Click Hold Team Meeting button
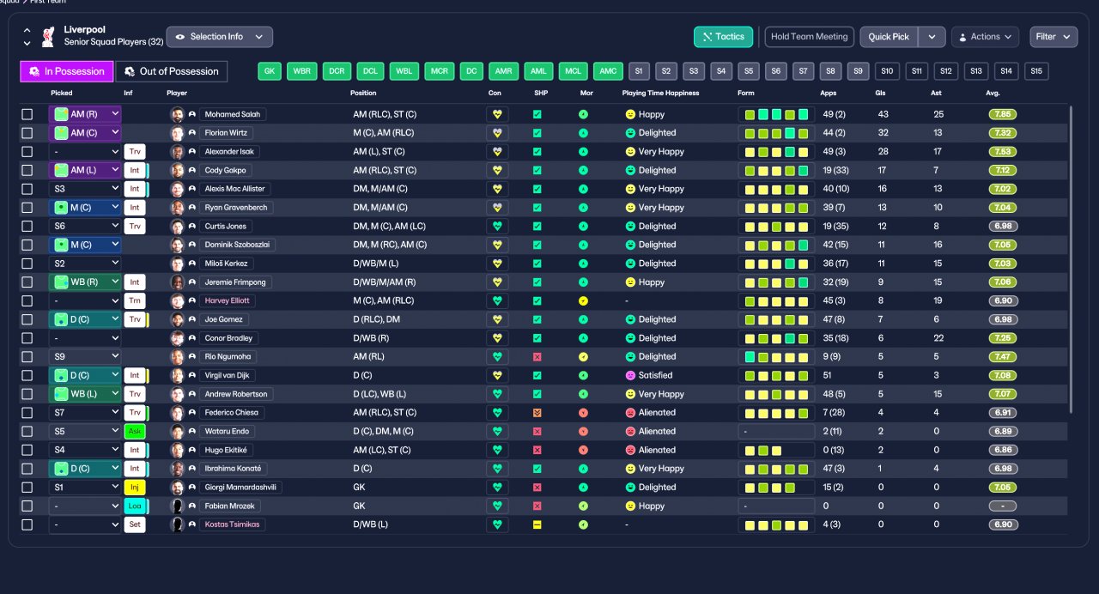The width and height of the screenshot is (1099, 594). click(x=809, y=37)
